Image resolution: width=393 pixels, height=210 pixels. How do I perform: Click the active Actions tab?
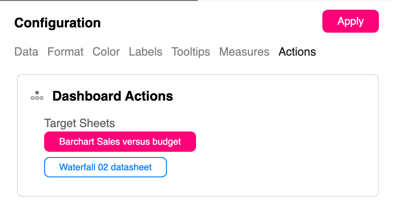[297, 52]
